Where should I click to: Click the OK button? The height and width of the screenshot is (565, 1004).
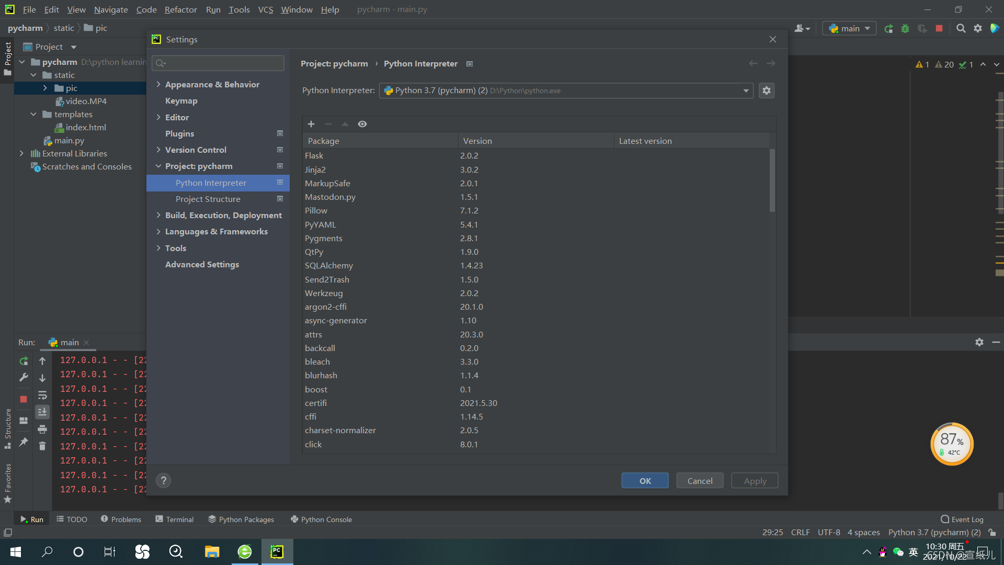pos(645,481)
